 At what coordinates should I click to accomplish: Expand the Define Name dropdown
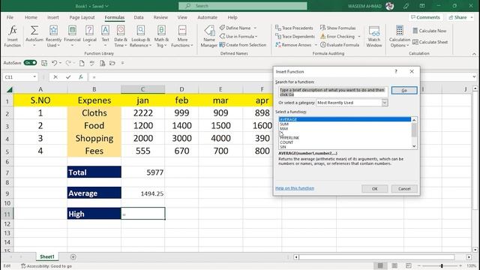coord(255,28)
